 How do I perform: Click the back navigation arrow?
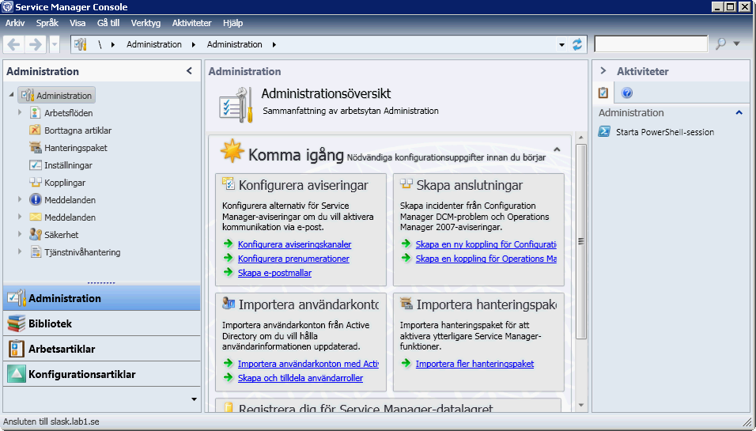(x=13, y=44)
